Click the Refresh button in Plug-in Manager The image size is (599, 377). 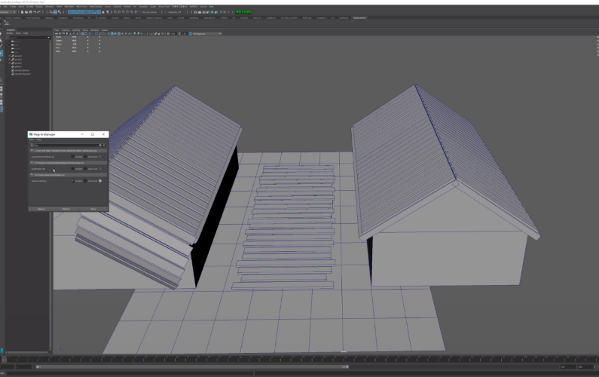click(66, 209)
